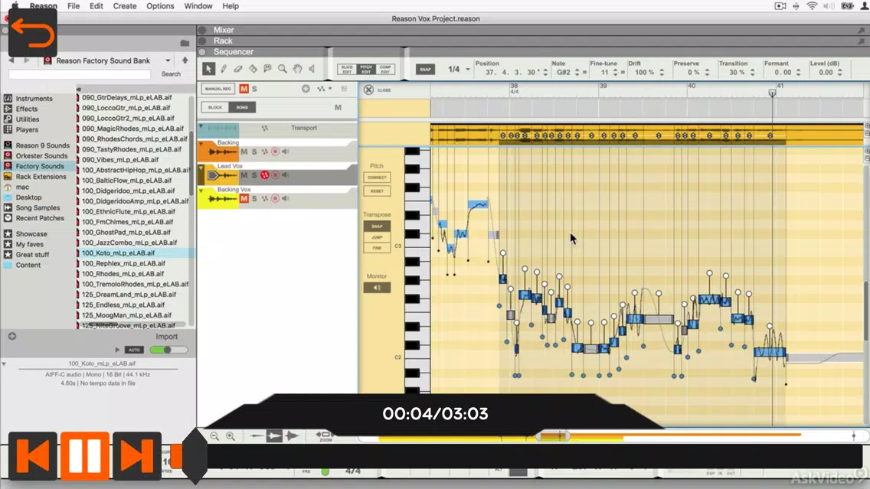The width and height of the screenshot is (870, 489).
Task: Collapse the Backing Vox track
Action: tap(201, 190)
